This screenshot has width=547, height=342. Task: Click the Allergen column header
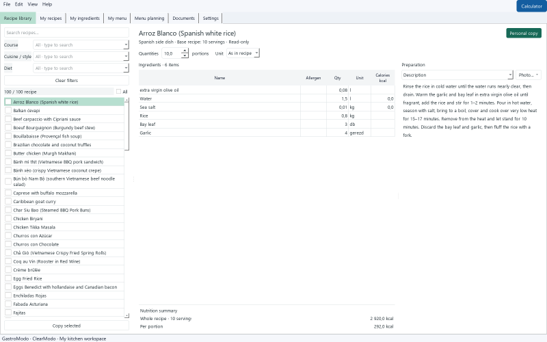click(x=313, y=78)
